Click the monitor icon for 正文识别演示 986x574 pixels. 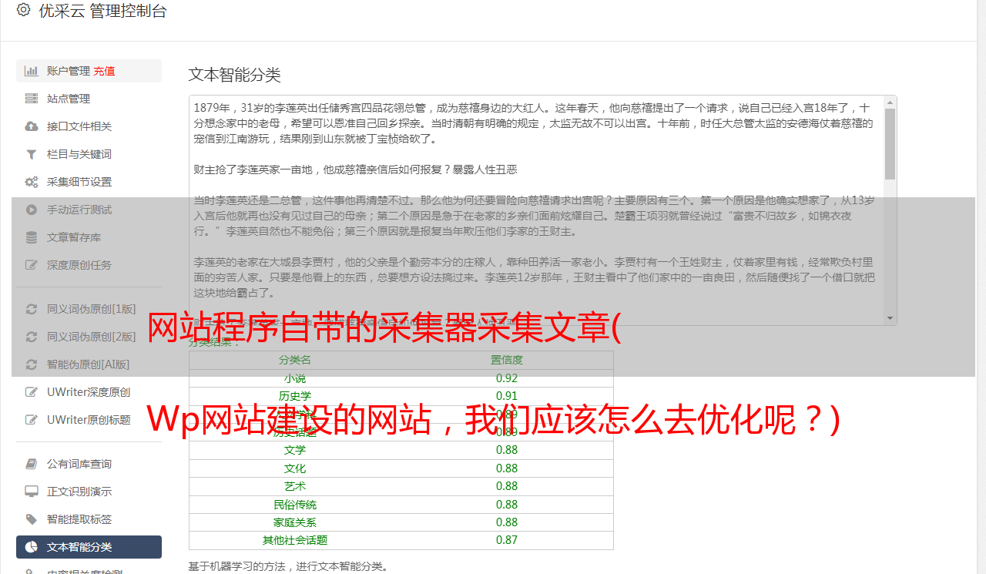pyautogui.click(x=32, y=492)
